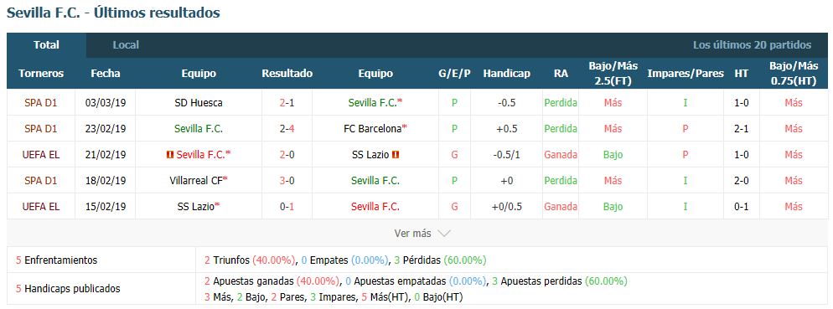Switch to the Local tab
Viewport: 833px width, 309px height.
coord(126,45)
